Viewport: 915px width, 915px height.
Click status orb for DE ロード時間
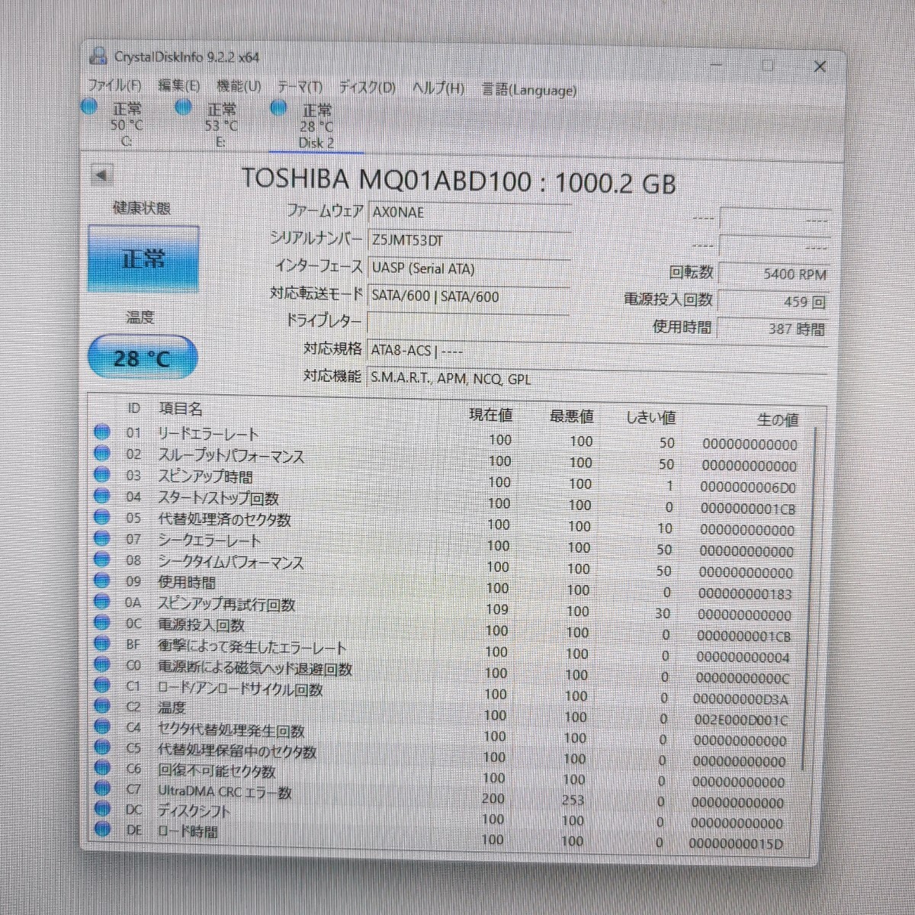(101, 829)
